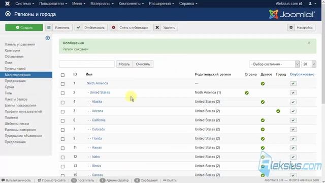Open the Компоненты menu

click(x=131, y=4)
